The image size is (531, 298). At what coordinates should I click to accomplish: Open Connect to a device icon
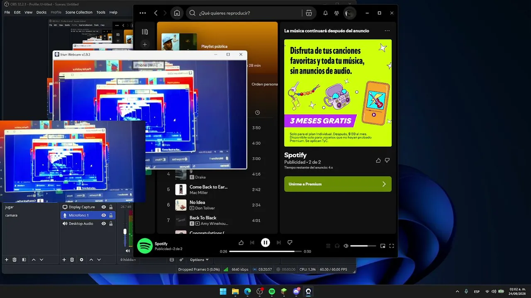pyautogui.click(x=337, y=246)
